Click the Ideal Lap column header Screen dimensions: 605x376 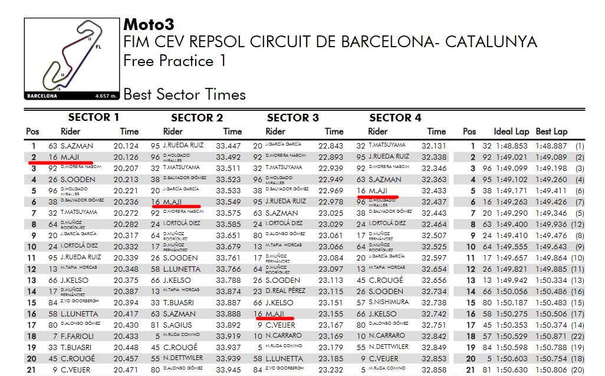pyautogui.click(x=512, y=131)
